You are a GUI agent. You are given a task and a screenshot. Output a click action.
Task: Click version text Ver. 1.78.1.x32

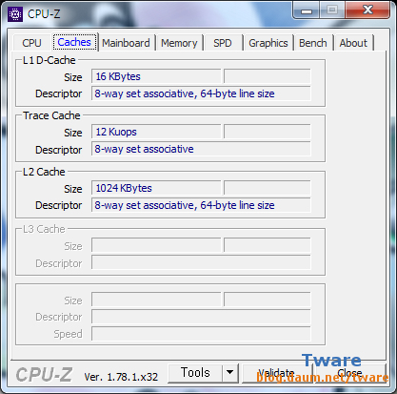coord(121,377)
